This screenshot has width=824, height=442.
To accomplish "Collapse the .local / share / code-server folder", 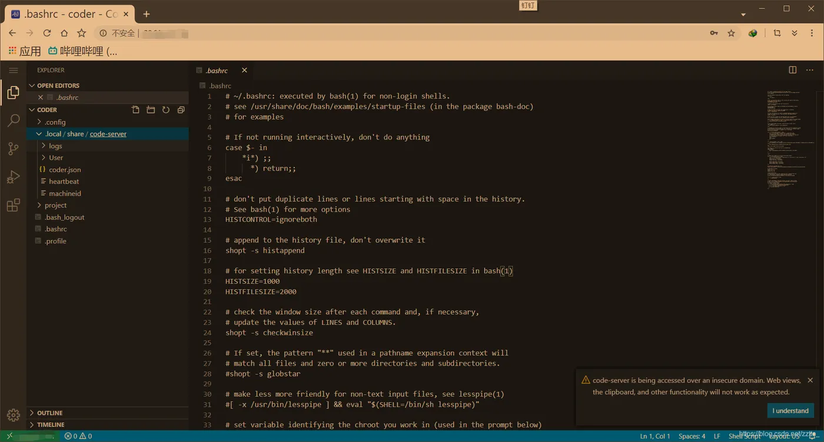I will tap(108, 134).
